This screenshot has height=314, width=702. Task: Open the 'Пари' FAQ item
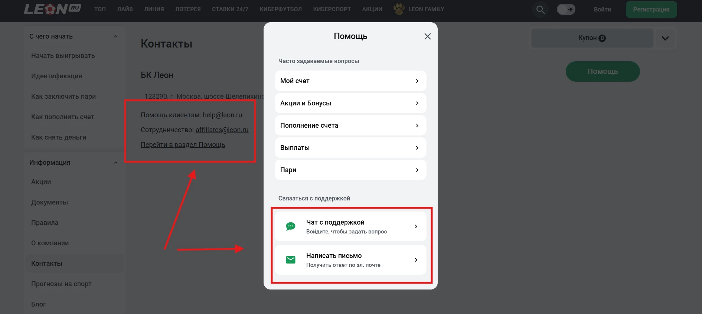tap(350, 170)
